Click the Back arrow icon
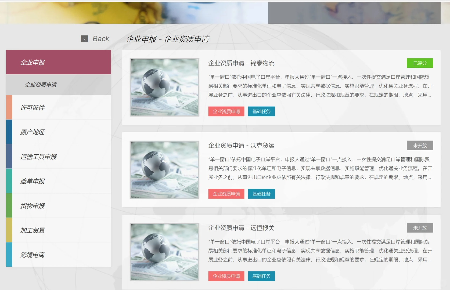 click(84, 38)
